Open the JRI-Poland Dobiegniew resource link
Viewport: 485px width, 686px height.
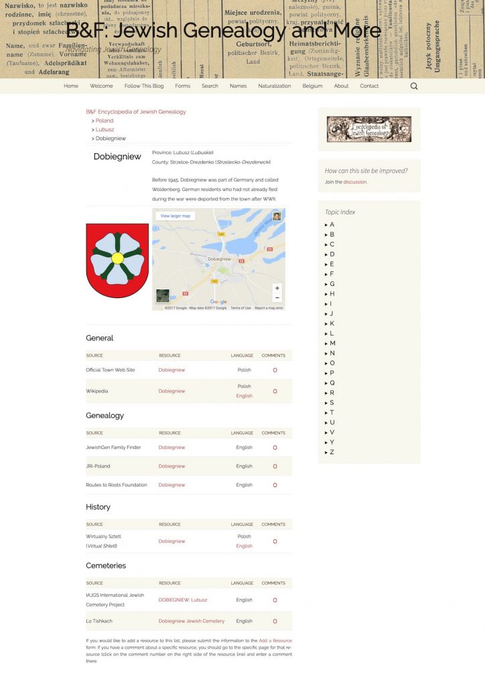coord(171,466)
